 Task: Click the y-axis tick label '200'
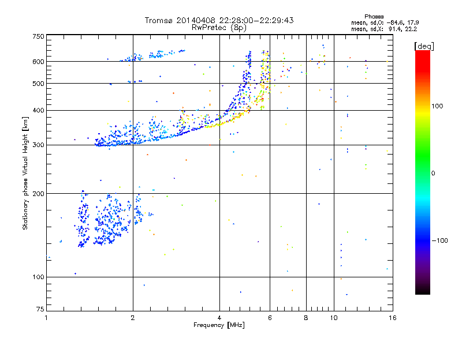click(x=38, y=194)
